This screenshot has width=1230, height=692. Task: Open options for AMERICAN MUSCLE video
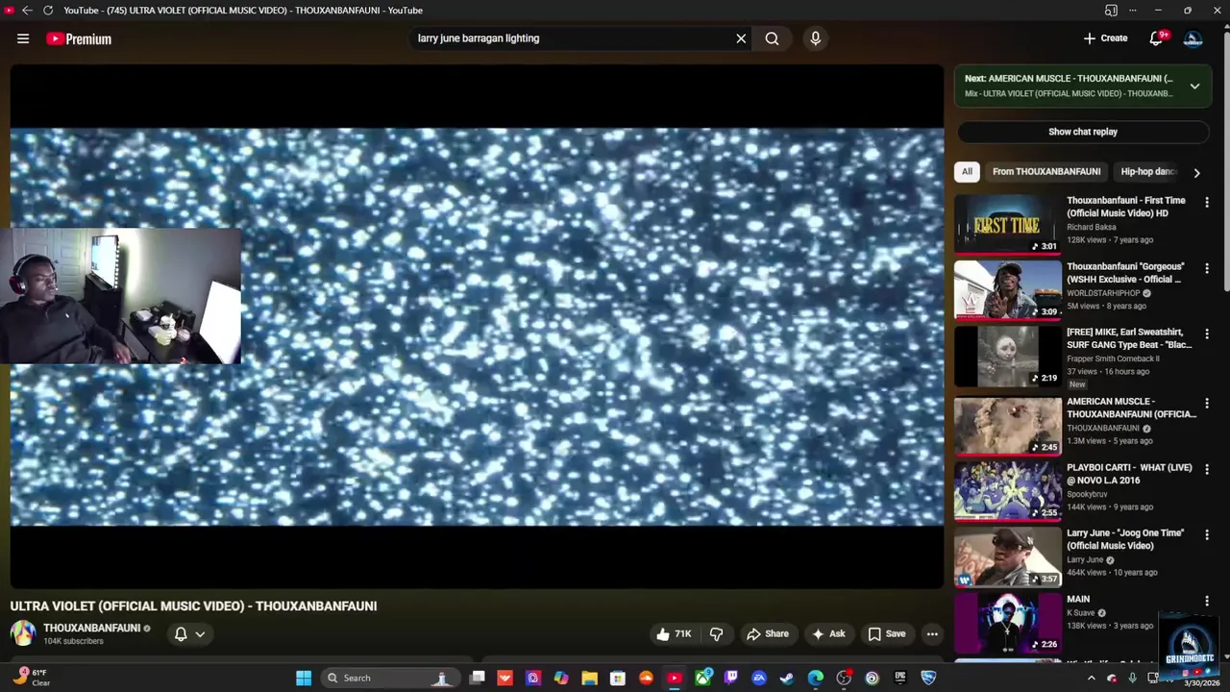[1207, 404]
